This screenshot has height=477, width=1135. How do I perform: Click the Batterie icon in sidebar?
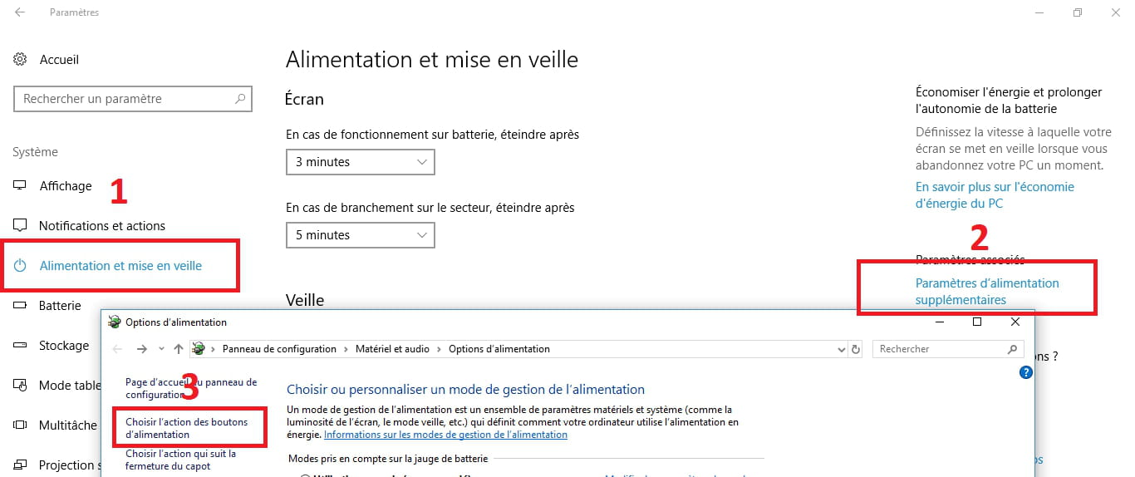[x=20, y=306]
